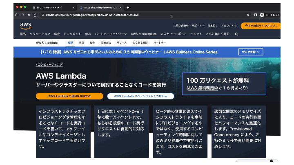Open the side panel icon in toolbar
The image size is (294, 165).
coord(256,15)
